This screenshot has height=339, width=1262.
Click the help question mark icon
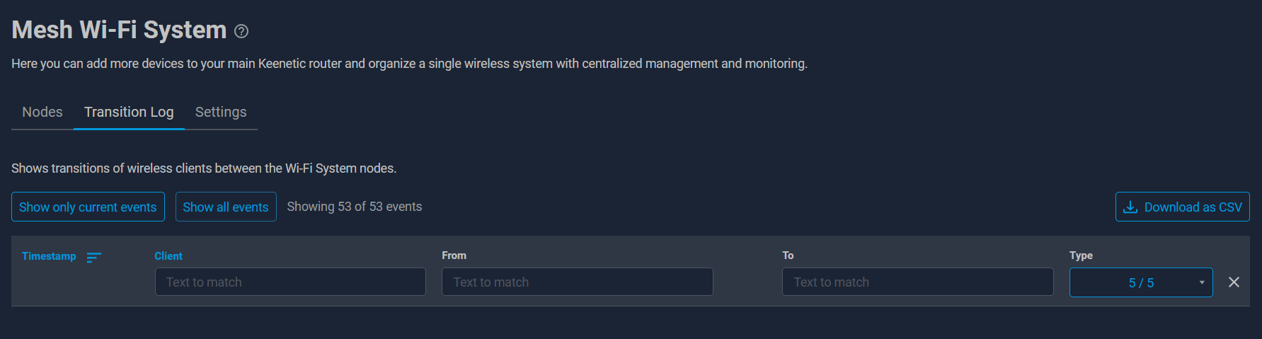tap(241, 31)
